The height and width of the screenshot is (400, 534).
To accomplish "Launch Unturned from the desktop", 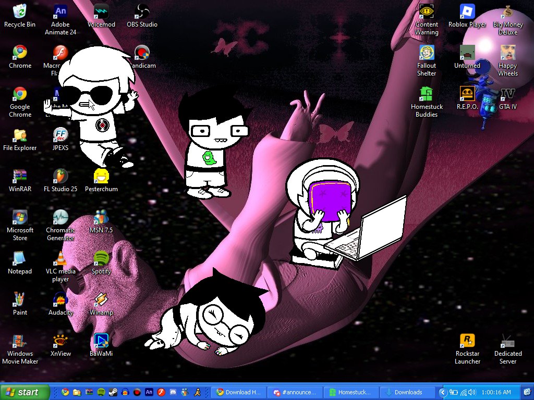I will (x=467, y=57).
